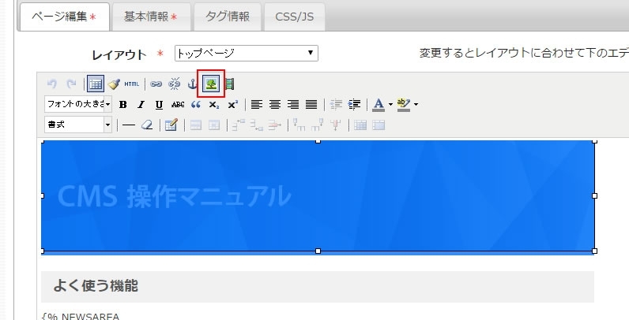Align text to the left
Screen dimensions: 629x320
tap(257, 105)
